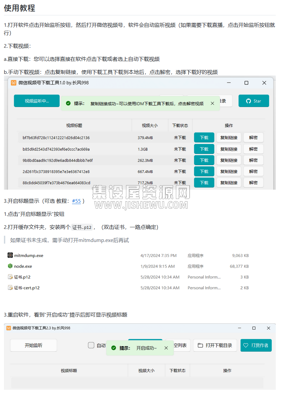
Task: Click the 打赏作者 button
Action: pyautogui.click(x=256, y=345)
